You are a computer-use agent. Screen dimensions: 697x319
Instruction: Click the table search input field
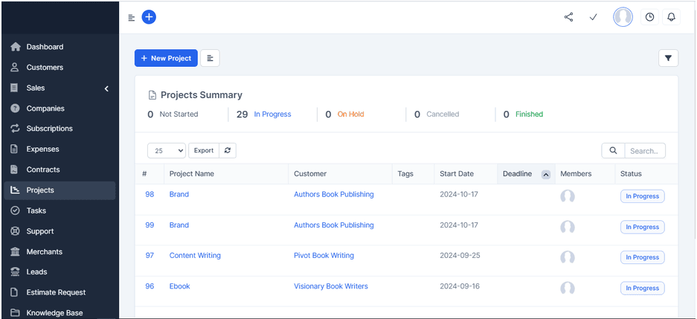click(x=644, y=150)
